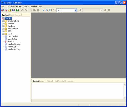127x107 pixels.
Task: Click the green Save All icon
Action: [17, 10]
